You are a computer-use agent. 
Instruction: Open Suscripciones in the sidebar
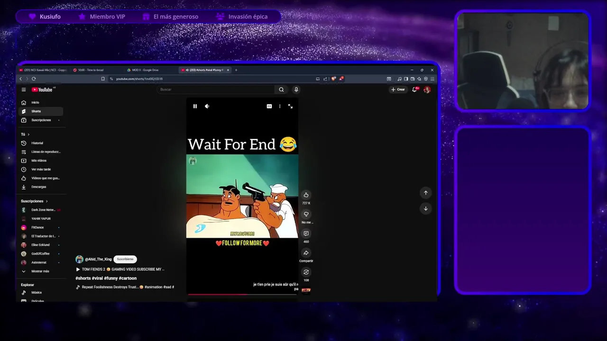click(41, 120)
